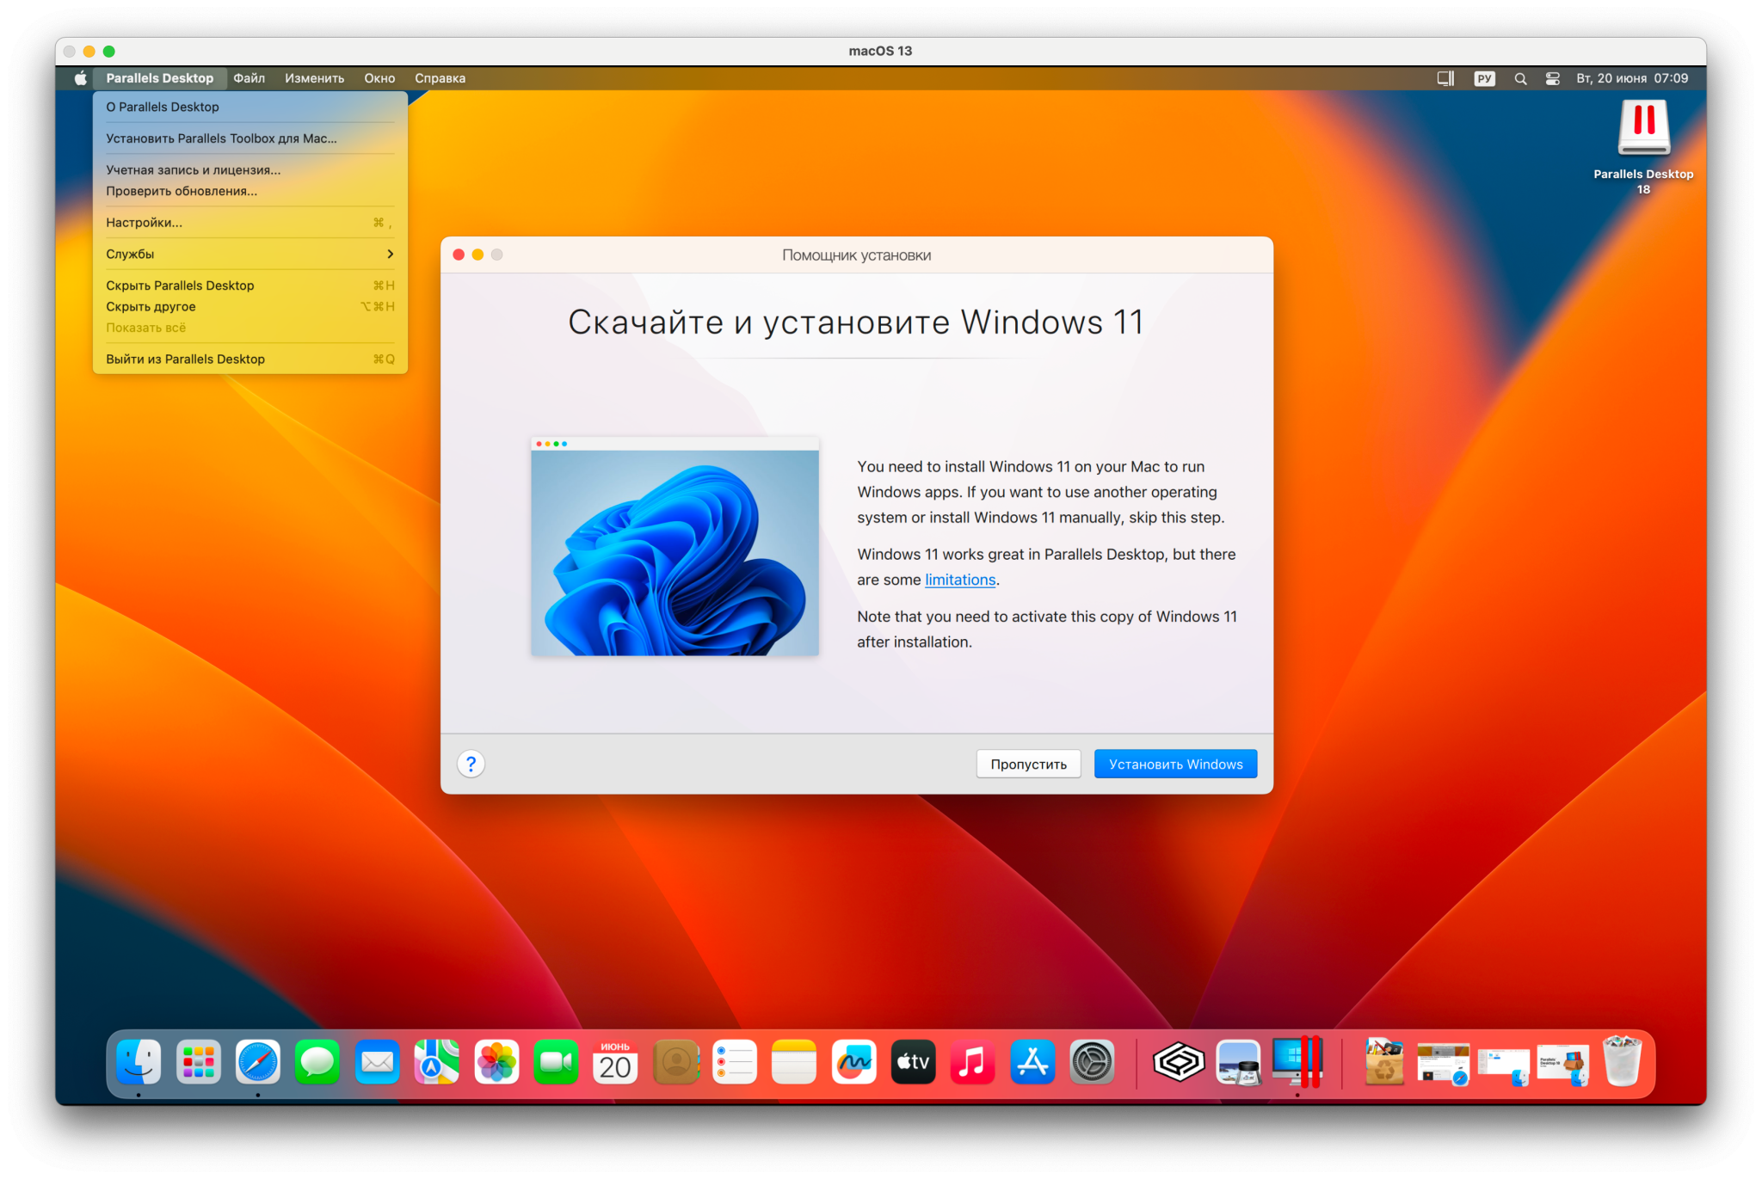
Task: Close the Parallels Desktop menu bar item
Action: (160, 78)
